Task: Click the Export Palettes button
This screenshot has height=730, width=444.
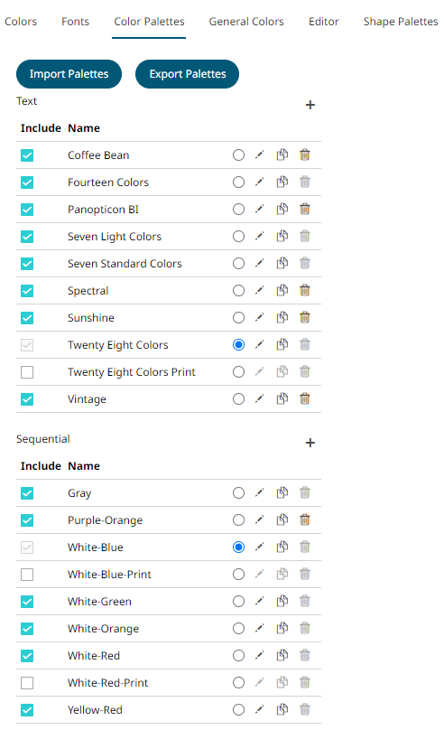Action: [x=188, y=74]
